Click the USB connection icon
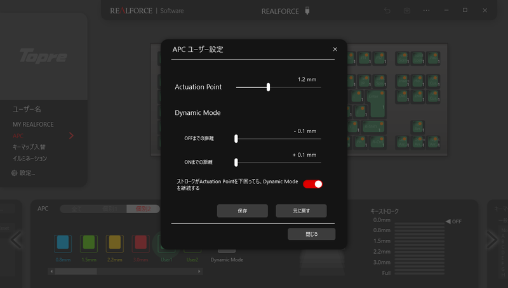This screenshot has width=508, height=288. pos(307,11)
